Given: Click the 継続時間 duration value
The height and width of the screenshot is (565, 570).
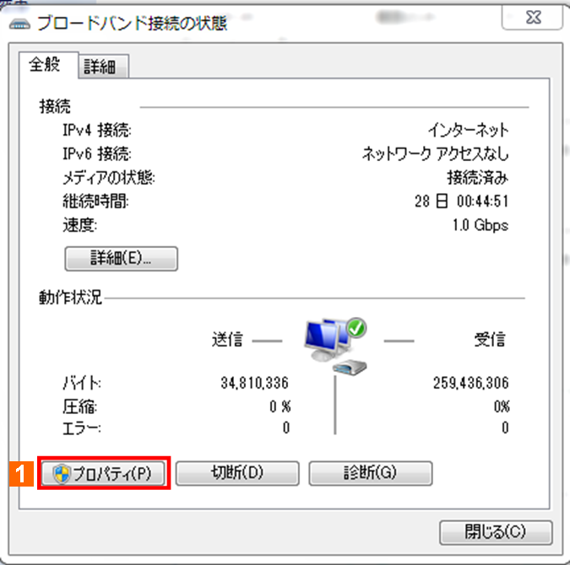Looking at the screenshot, I should pyautogui.click(x=461, y=202).
